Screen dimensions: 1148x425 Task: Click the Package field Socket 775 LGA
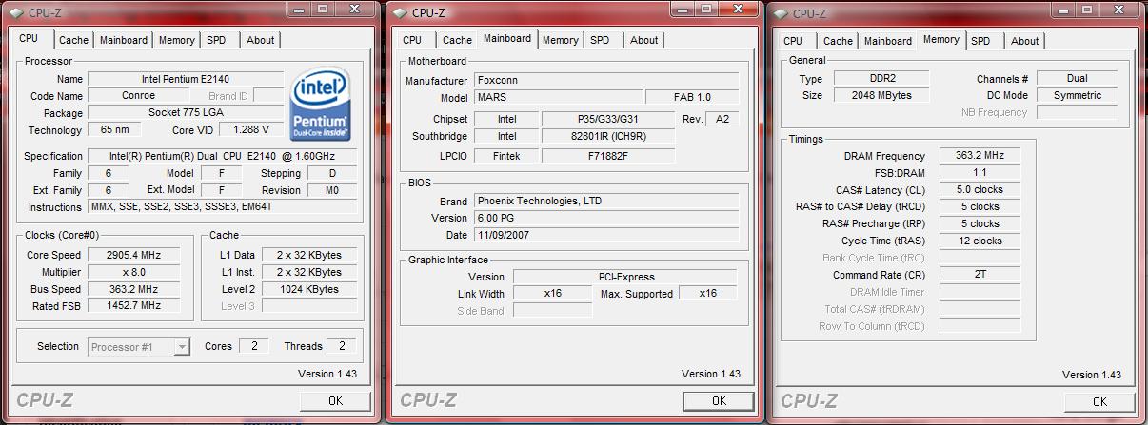point(186,113)
